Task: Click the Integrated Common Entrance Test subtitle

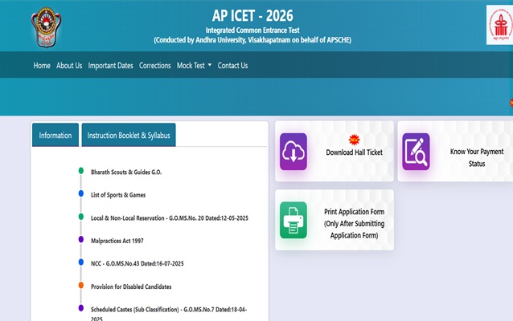Action: coord(252,30)
